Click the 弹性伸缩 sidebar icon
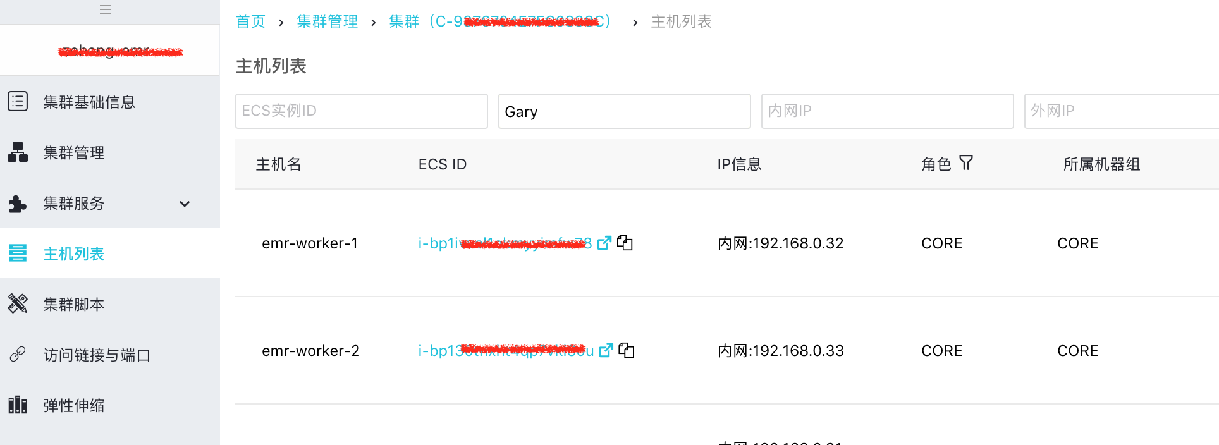 pos(18,405)
